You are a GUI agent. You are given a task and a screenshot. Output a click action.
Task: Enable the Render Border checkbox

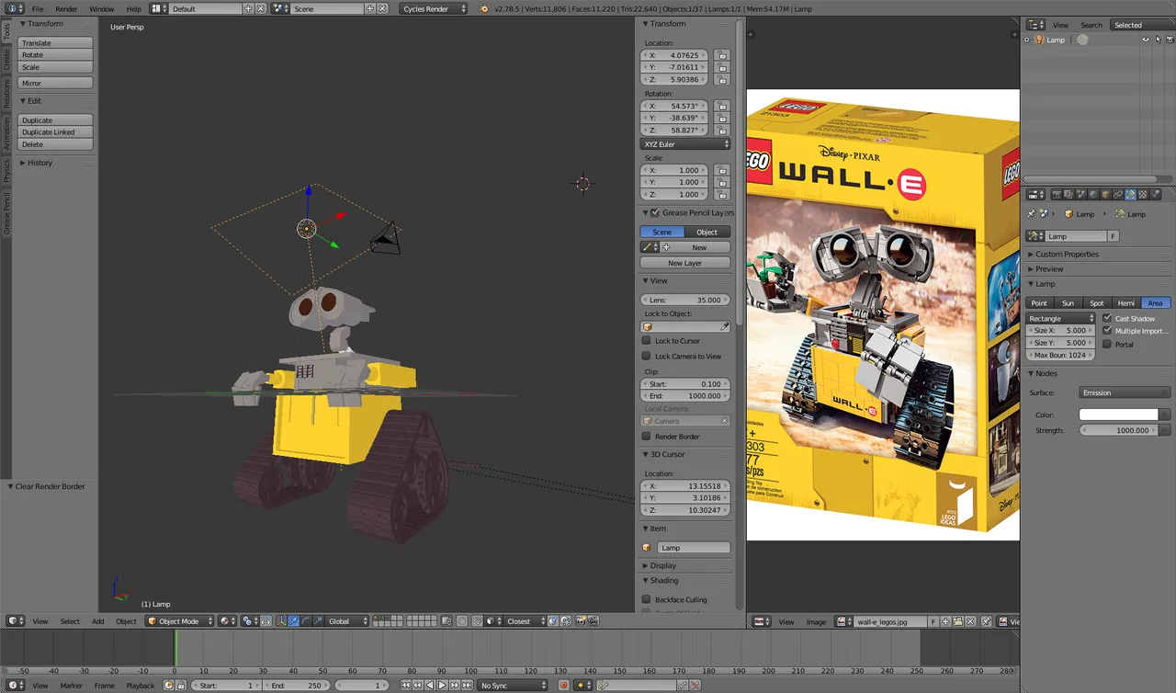point(646,437)
